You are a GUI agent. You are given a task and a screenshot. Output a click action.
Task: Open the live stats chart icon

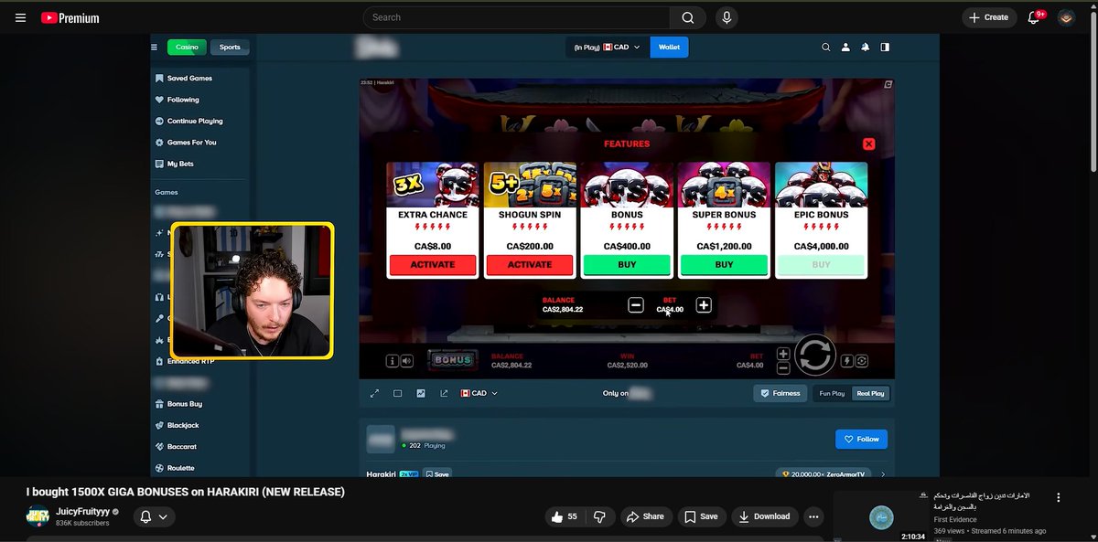click(421, 393)
